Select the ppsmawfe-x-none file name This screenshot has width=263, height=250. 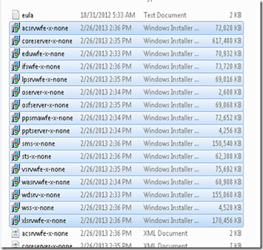point(48,118)
